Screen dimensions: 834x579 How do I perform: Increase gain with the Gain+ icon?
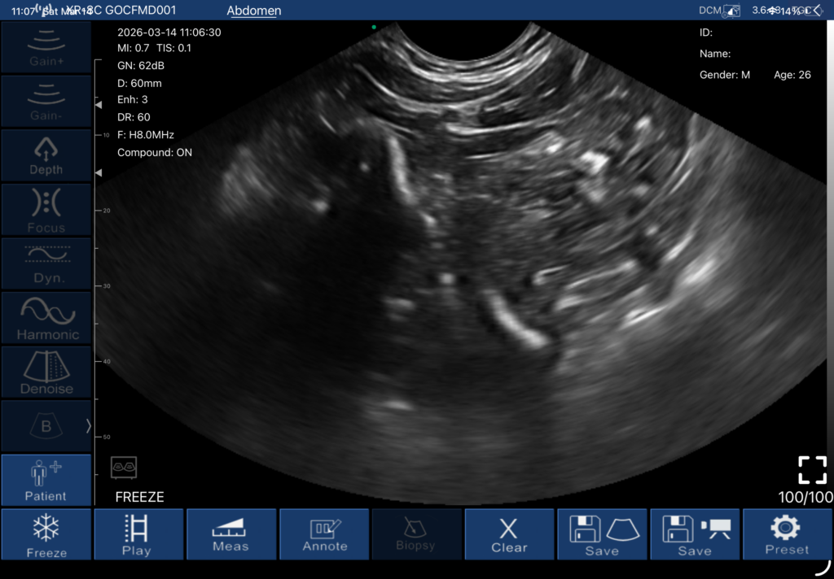[x=46, y=46]
